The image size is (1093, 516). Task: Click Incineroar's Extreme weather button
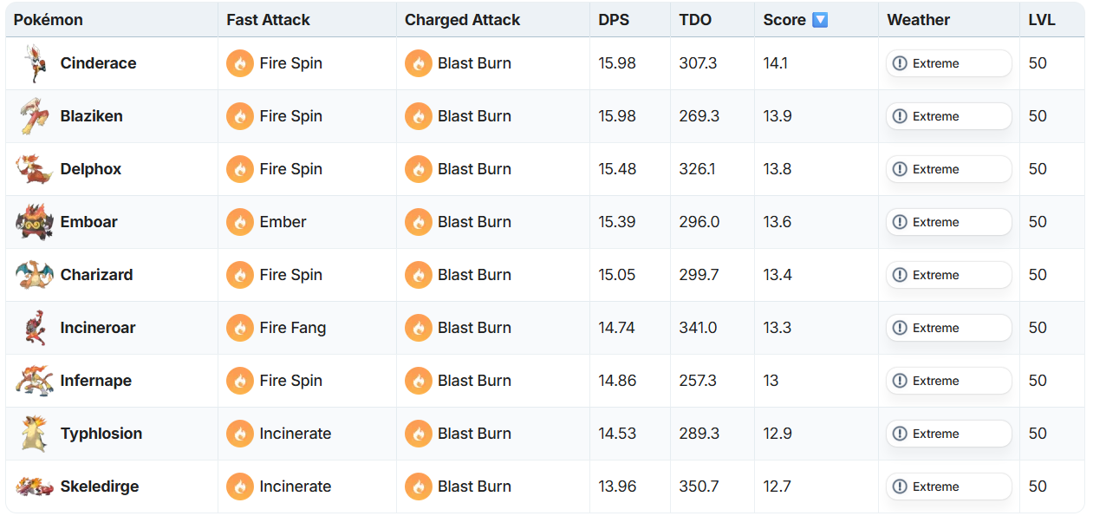coord(948,328)
